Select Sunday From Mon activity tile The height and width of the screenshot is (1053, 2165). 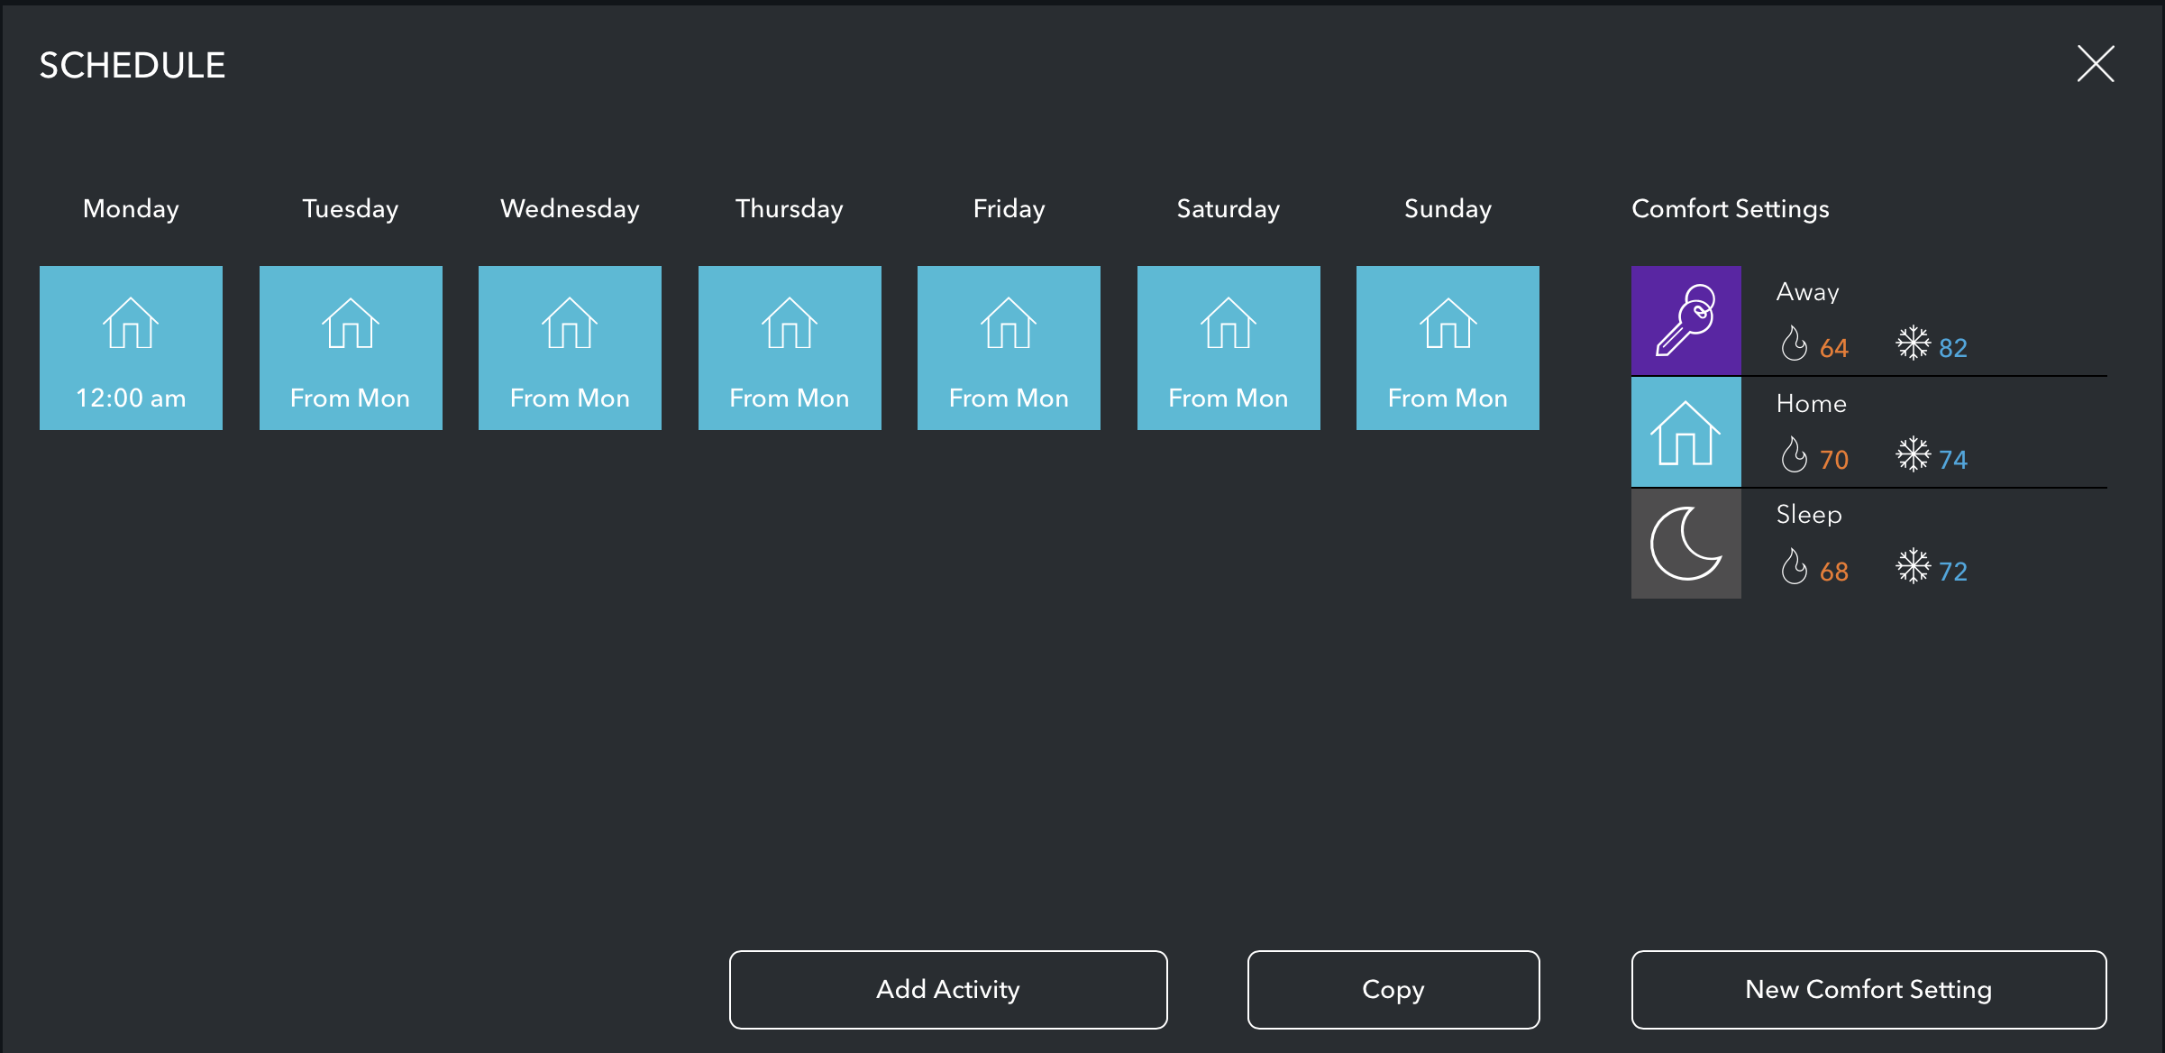pyautogui.click(x=1448, y=348)
